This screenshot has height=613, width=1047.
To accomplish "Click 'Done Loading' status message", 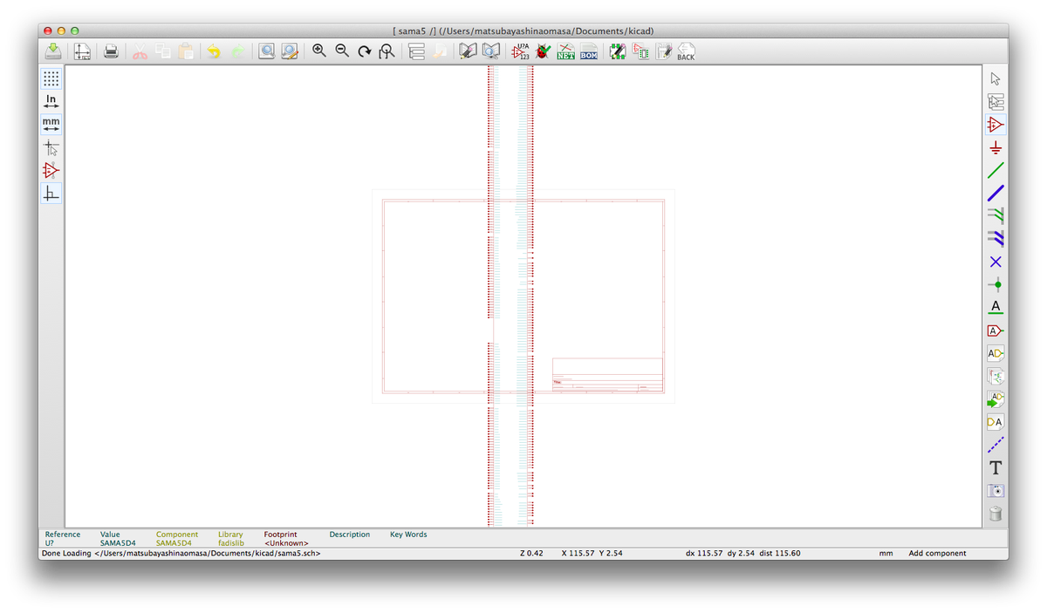I will (181, 553).
